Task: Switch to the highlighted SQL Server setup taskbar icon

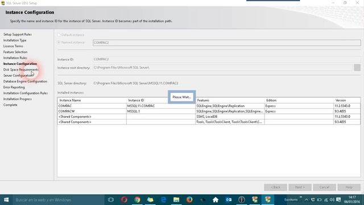Action: click(268, 200)
